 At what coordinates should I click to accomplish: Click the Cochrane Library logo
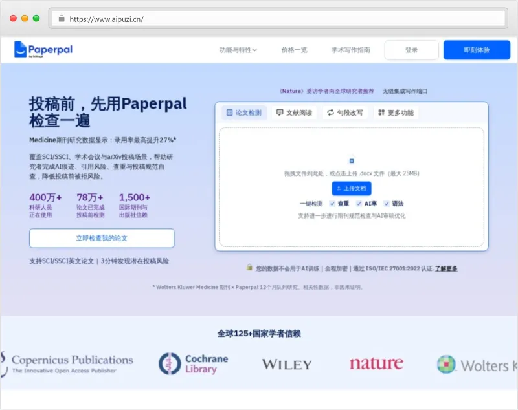tap(193, 364)
